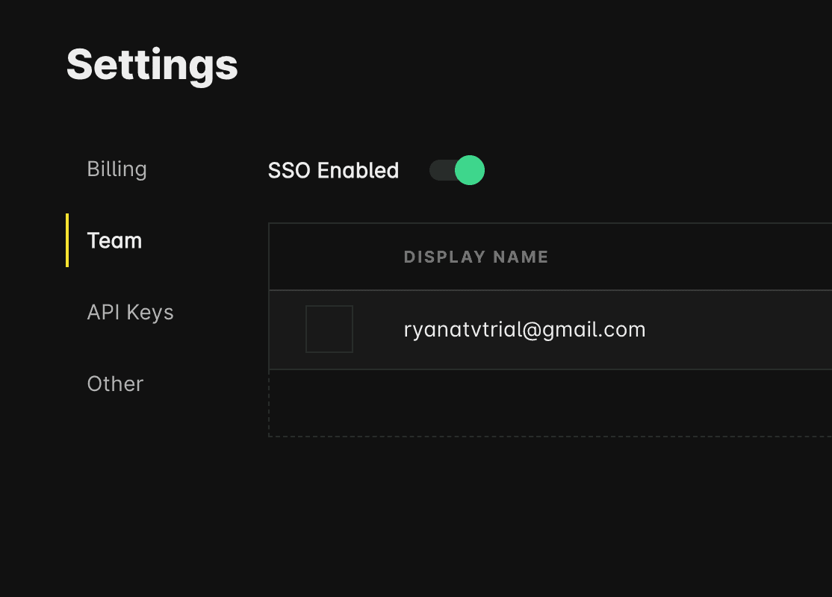Click blank space right of the user's email
Image resolution: width=832 pixels, height=597 pixels.
739,329
